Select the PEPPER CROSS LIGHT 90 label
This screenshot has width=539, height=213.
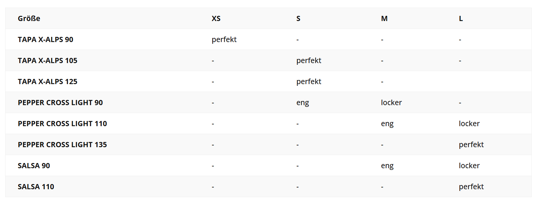point(60,103)
